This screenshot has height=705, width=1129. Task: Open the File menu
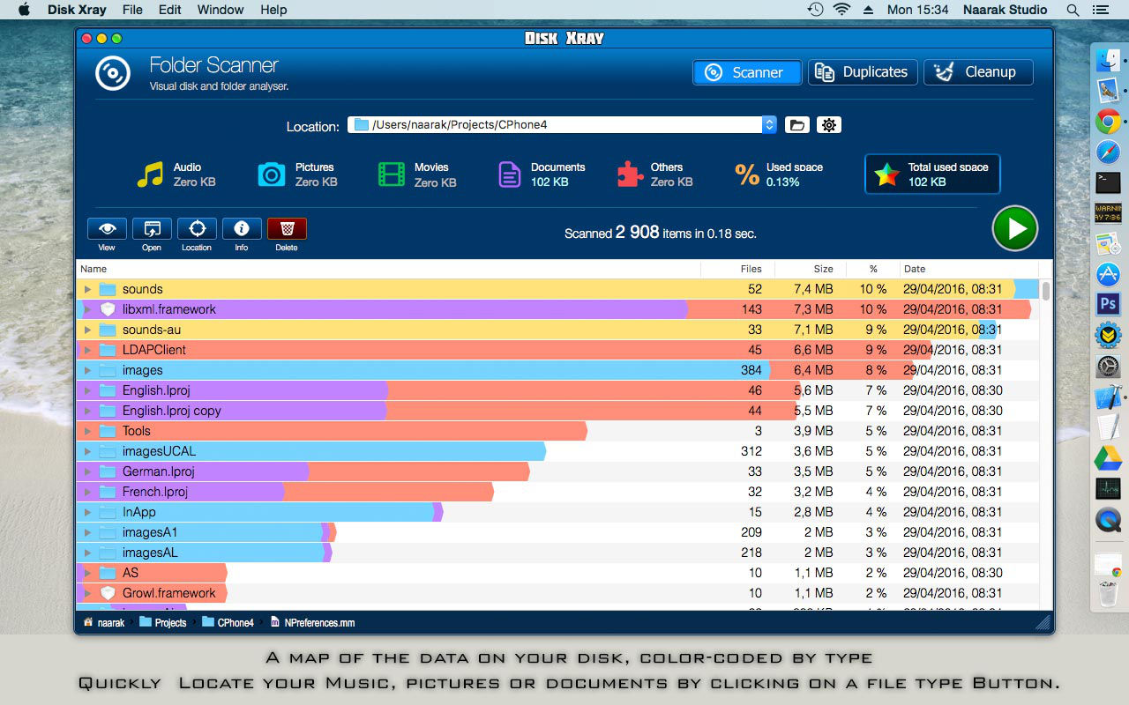tap(132, 10)
